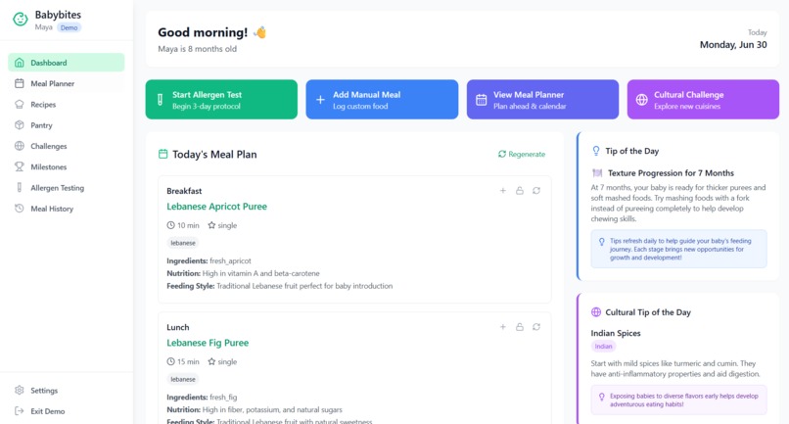Click the calendar icon beside Today's Meal Plan
Image resolution: width=789 pixels, height=424 pixels.
point(163,154)
